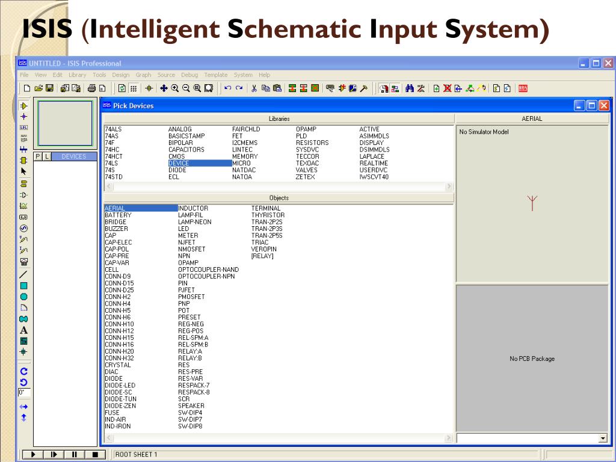616x462 pixels.
Task: Stop the simulation
Action: pyautogui.click(x=95, y=455)
